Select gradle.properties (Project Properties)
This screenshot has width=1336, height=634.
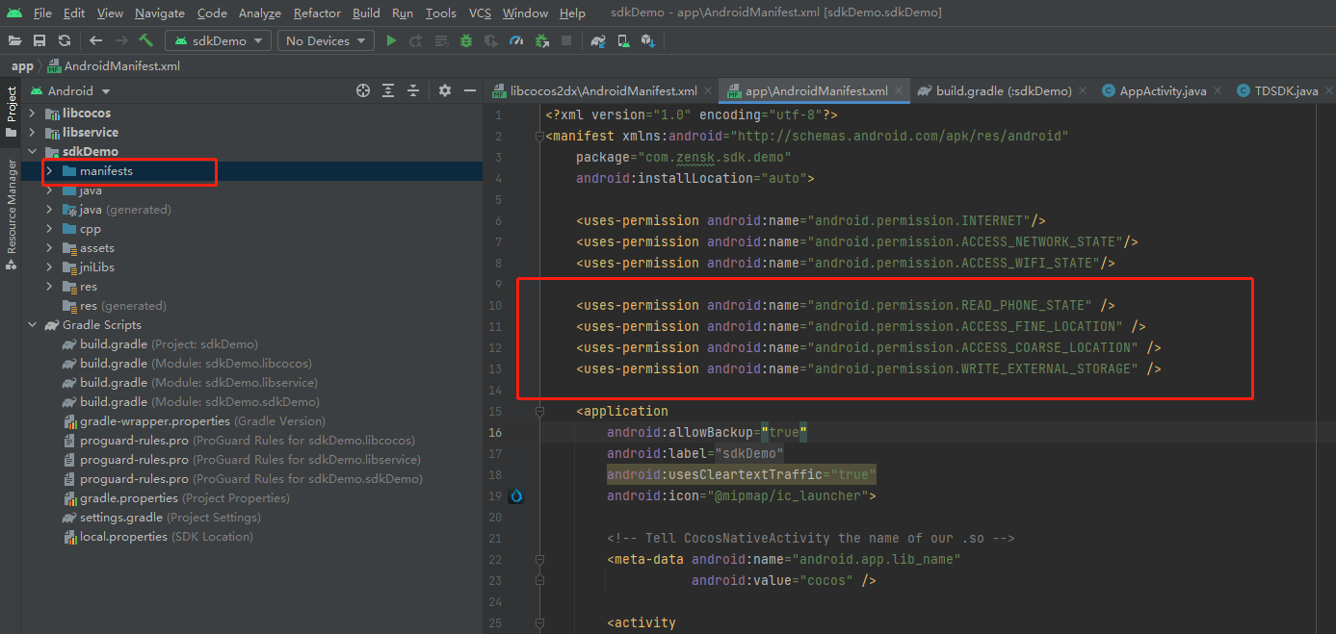coord(176,498)
